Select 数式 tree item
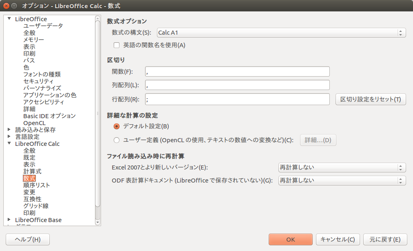Image resolution: width=413 pixels, height=251 pixels. tap(29, 178)
